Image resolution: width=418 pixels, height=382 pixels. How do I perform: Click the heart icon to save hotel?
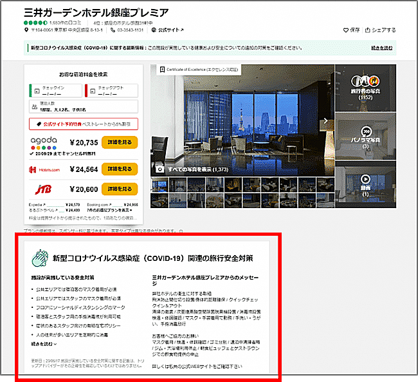coord(346,30)
